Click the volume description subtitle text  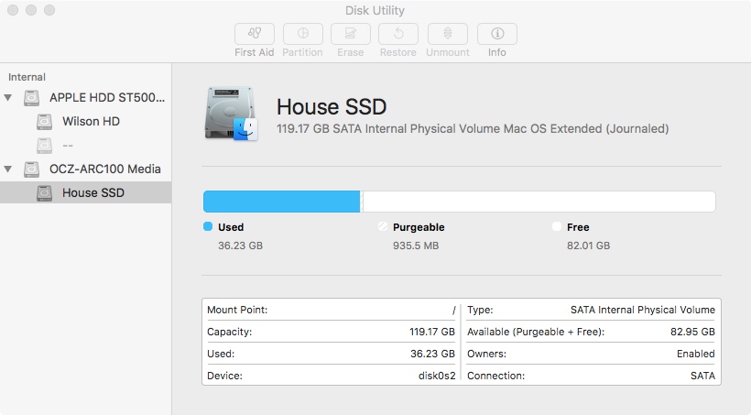473,129
